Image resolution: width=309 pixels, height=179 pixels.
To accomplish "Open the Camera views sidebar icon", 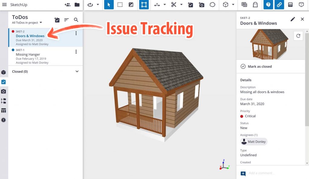I will tap(4, 91).
